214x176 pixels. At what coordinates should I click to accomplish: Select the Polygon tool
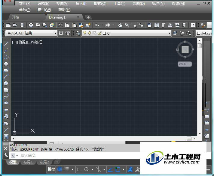[6, 63]
